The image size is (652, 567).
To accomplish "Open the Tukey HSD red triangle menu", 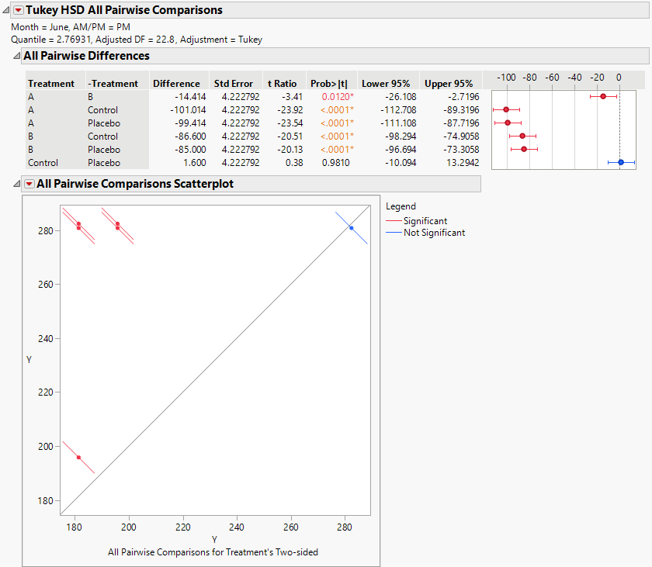I will click(x=19, y=10).
